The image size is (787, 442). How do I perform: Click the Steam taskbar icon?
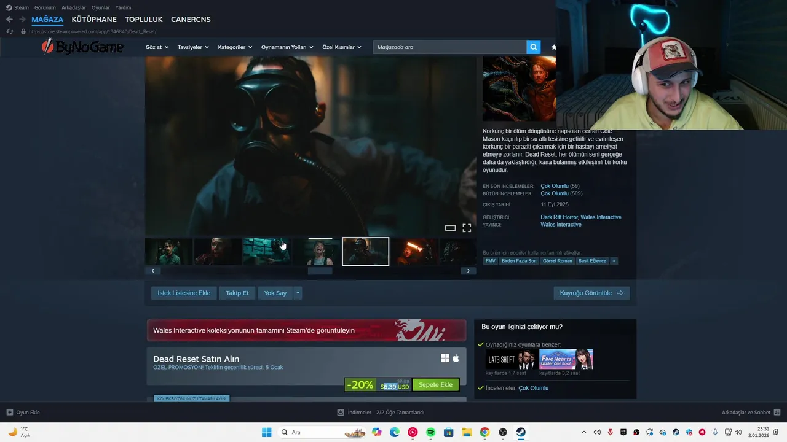click(521, 432)
